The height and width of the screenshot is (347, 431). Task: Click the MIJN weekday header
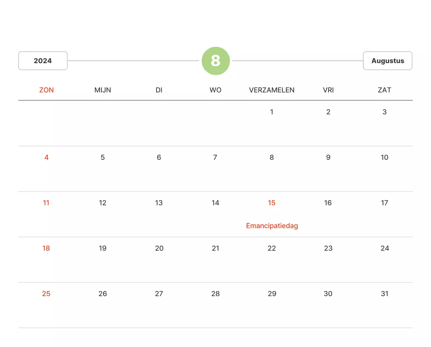(103, 90)
